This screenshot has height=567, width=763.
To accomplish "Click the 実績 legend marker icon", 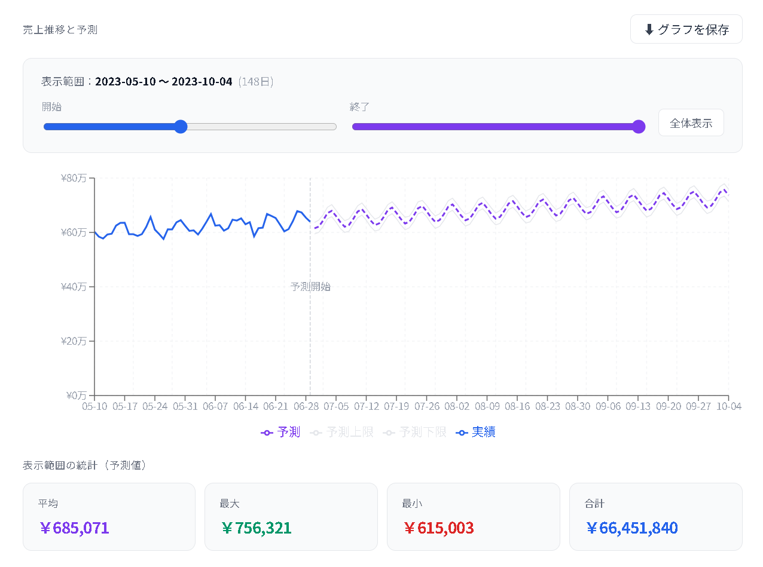I will 462,433.
